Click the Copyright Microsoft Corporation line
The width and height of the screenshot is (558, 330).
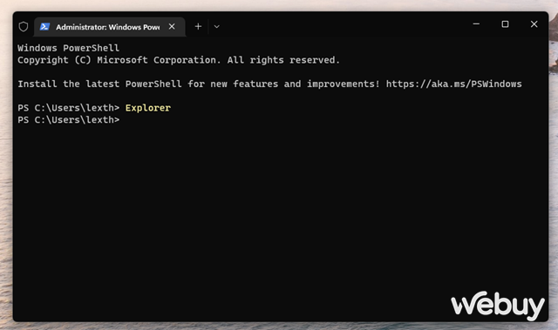(179, 60)
